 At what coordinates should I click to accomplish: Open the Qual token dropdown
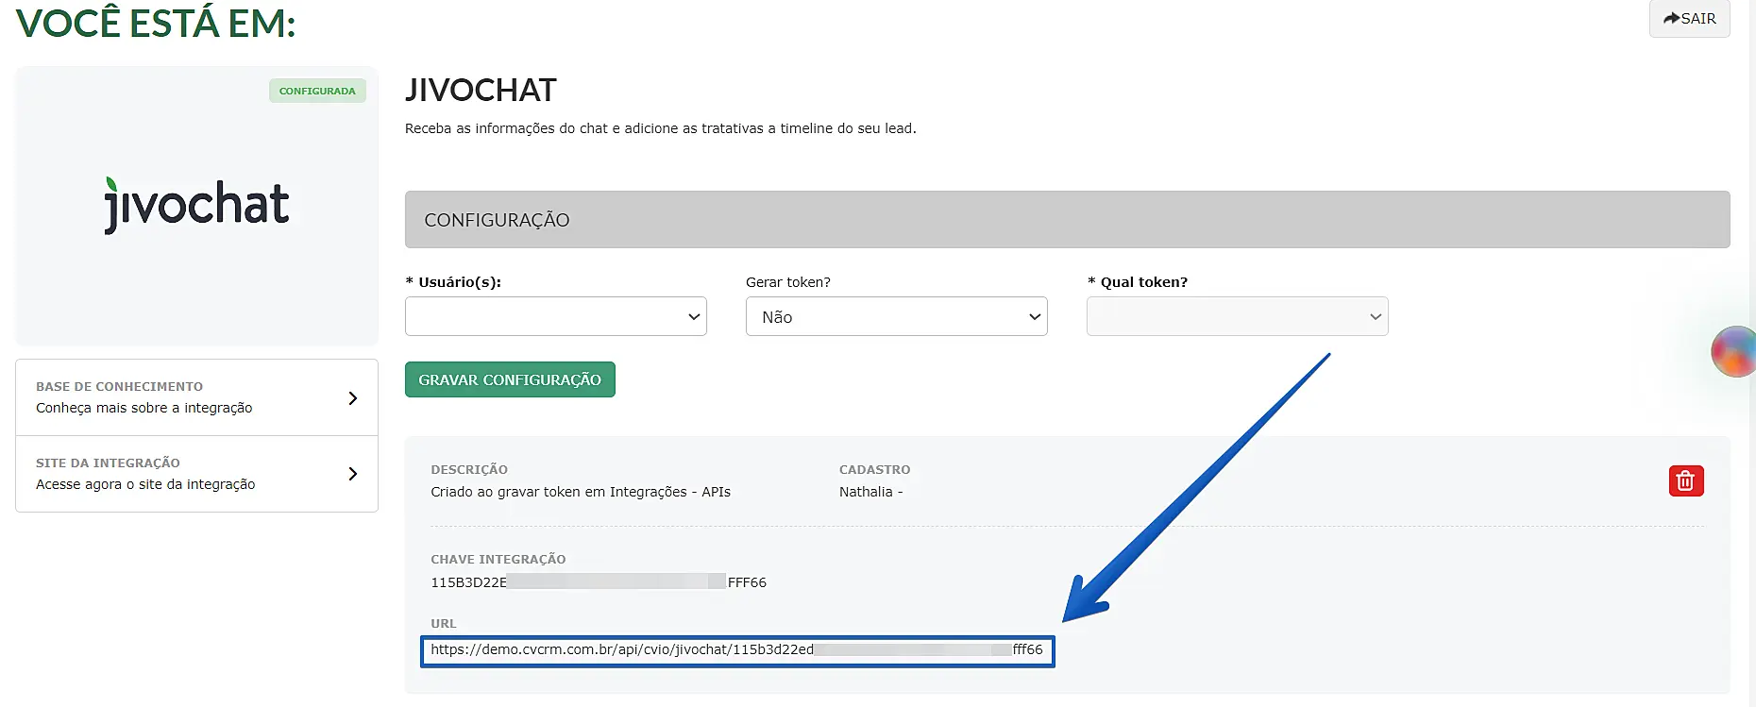pyautogui.click(x=1237, y=317)
